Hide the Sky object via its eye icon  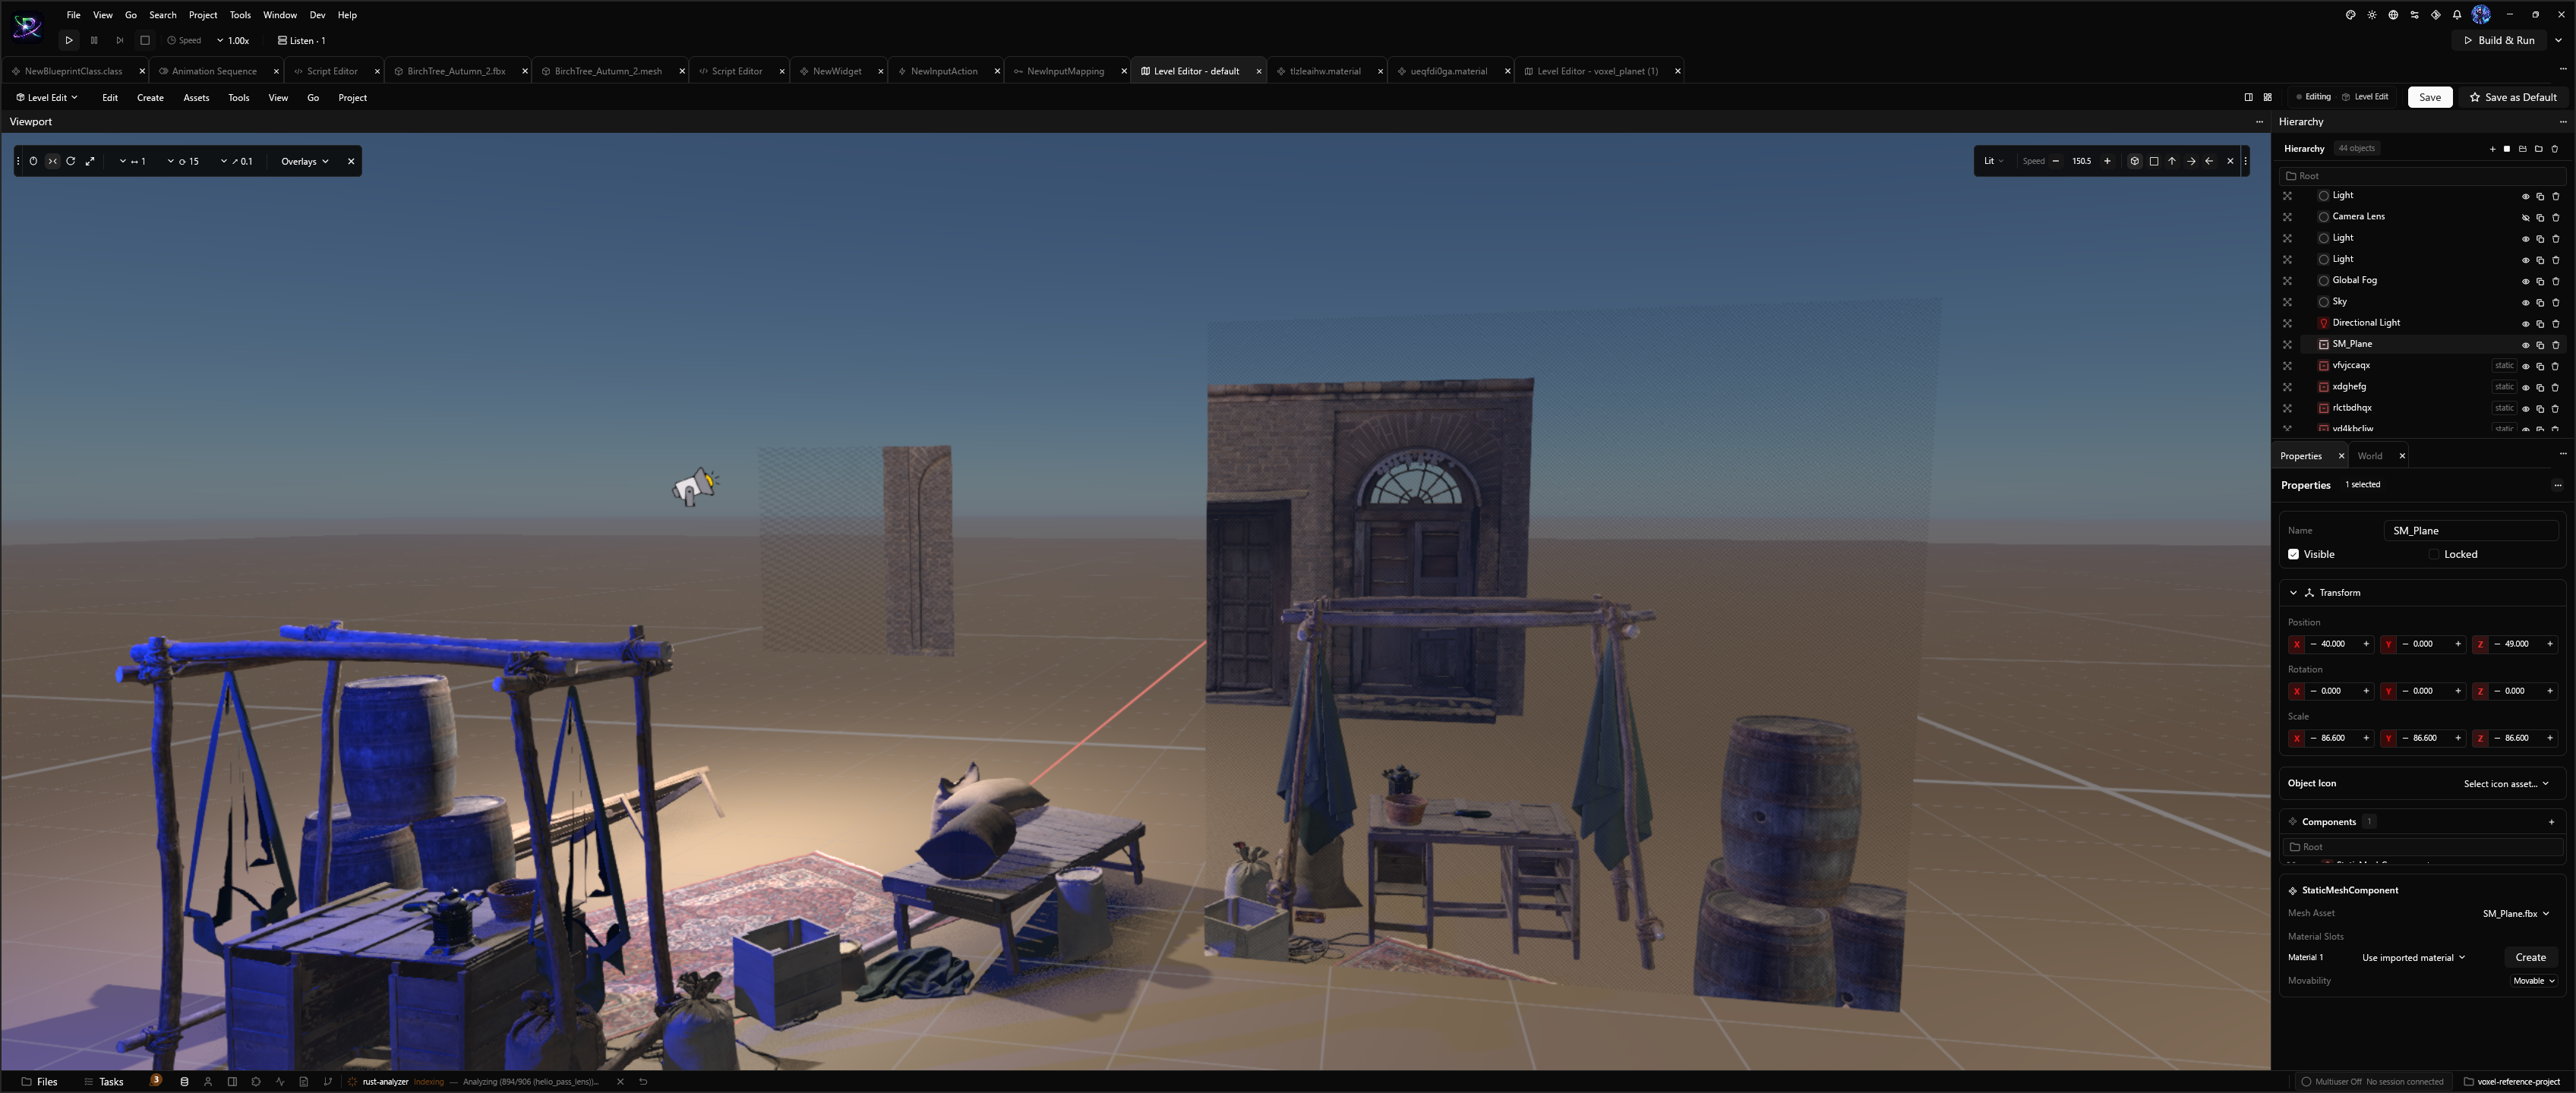click(x=2525, y=302)
